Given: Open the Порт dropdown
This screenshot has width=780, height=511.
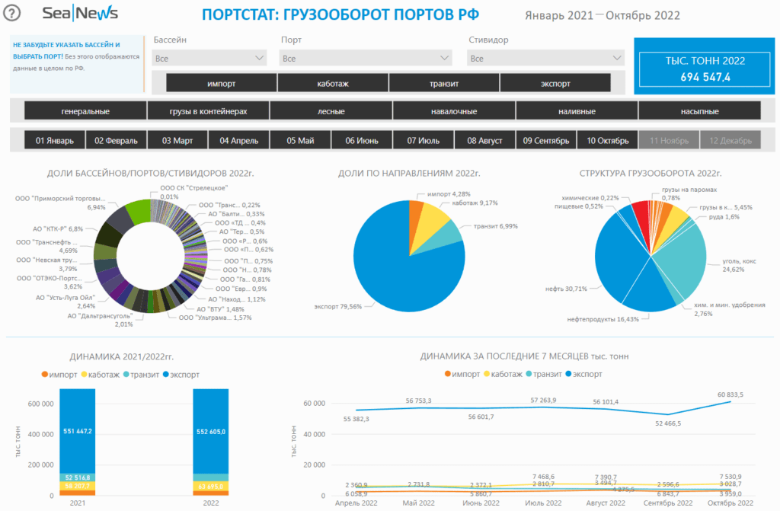Looking at the screenshot, I should pyautogui.click(x=366, y=57).
